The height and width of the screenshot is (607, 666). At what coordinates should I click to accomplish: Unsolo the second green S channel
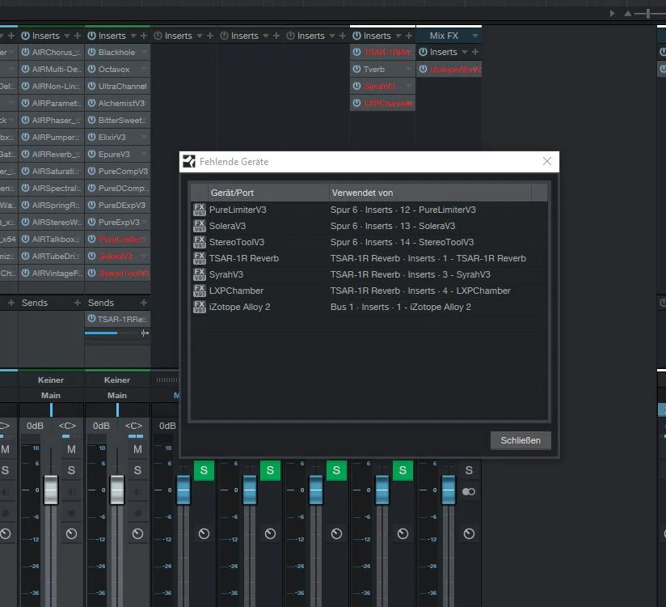[x=270, y=470]
